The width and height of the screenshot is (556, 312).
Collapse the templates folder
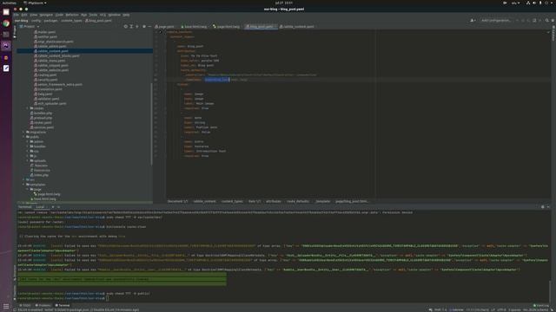click(x=23, y=185)
